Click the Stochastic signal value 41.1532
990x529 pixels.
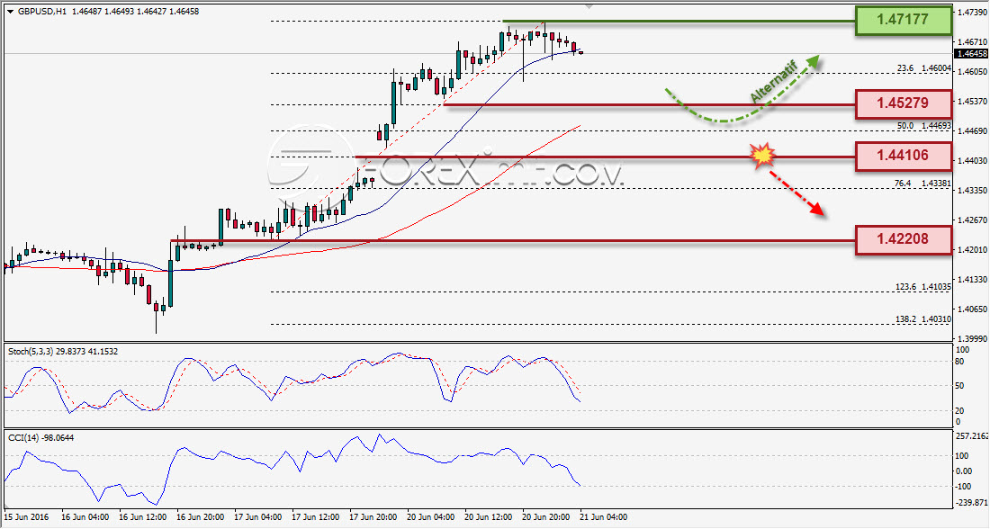point(103,352)
